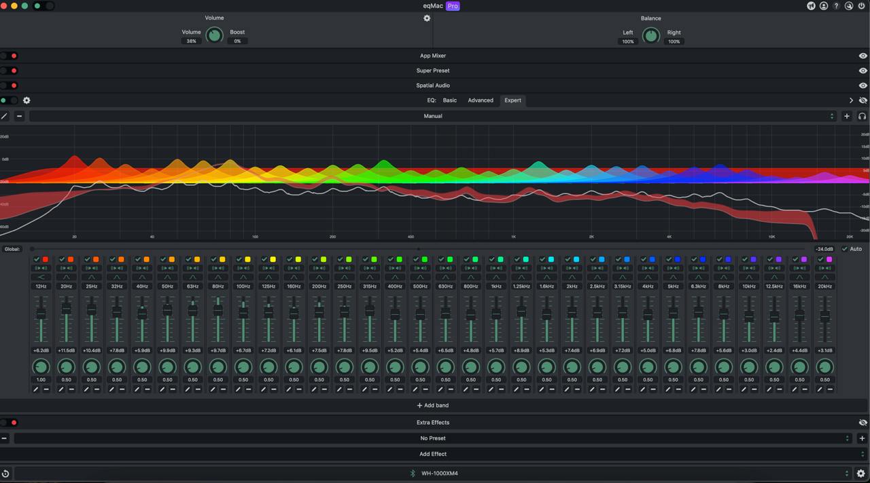Click the Pro badge next to eqMac
This screenshot has height=483, width=870.
point(453,6)
